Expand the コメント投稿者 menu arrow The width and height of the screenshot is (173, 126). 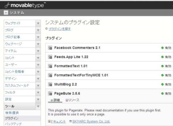pos(38,72)
